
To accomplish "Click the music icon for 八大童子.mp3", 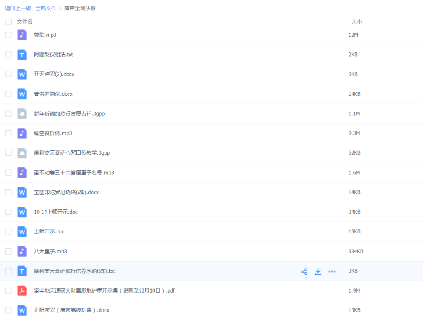I will [x=22, y=251].
